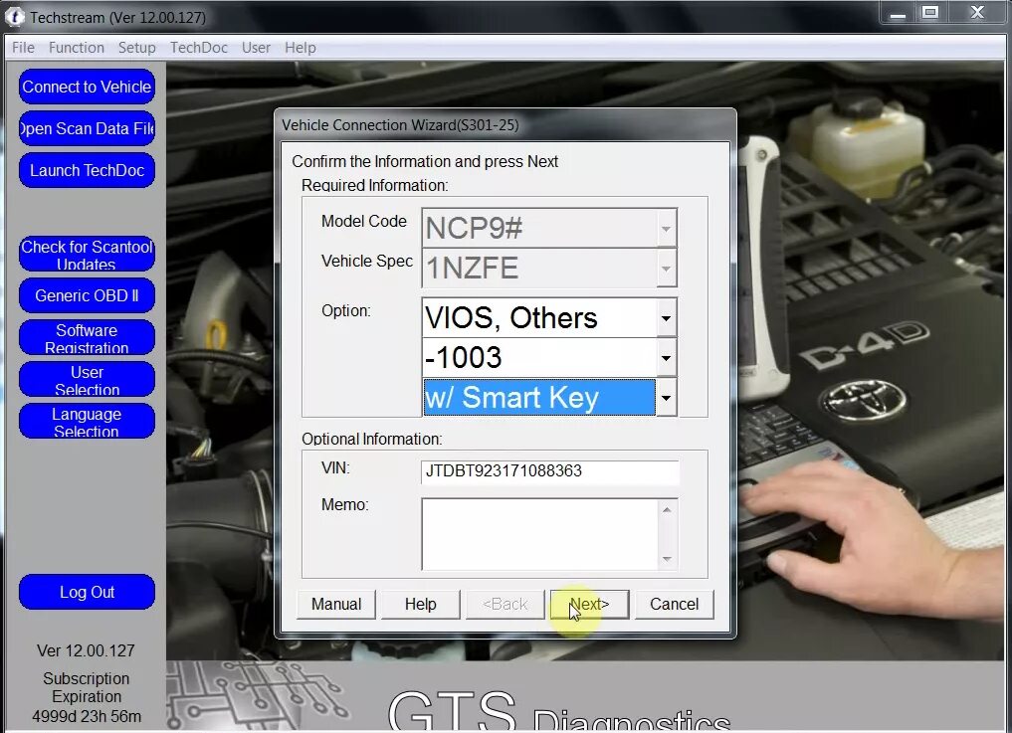This screenshot has width=1012, height=733.
Task: Expand the Vehicle Spec dropdown arrow
Action: [666, 268]
